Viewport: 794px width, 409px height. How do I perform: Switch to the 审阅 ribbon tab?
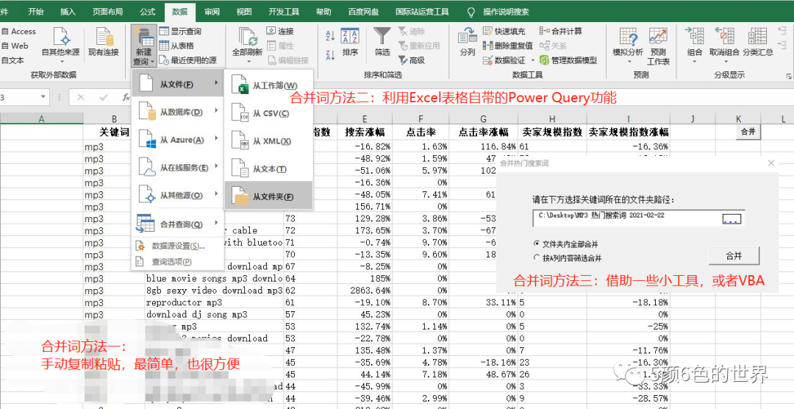click(x=212, y=11)
